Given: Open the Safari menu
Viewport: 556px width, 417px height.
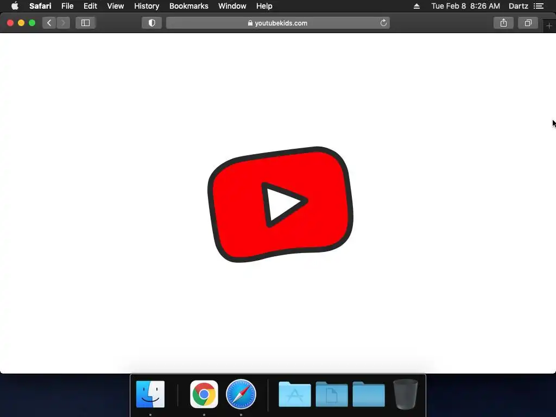Looking at the screenshot, I should tap(40, 6).
